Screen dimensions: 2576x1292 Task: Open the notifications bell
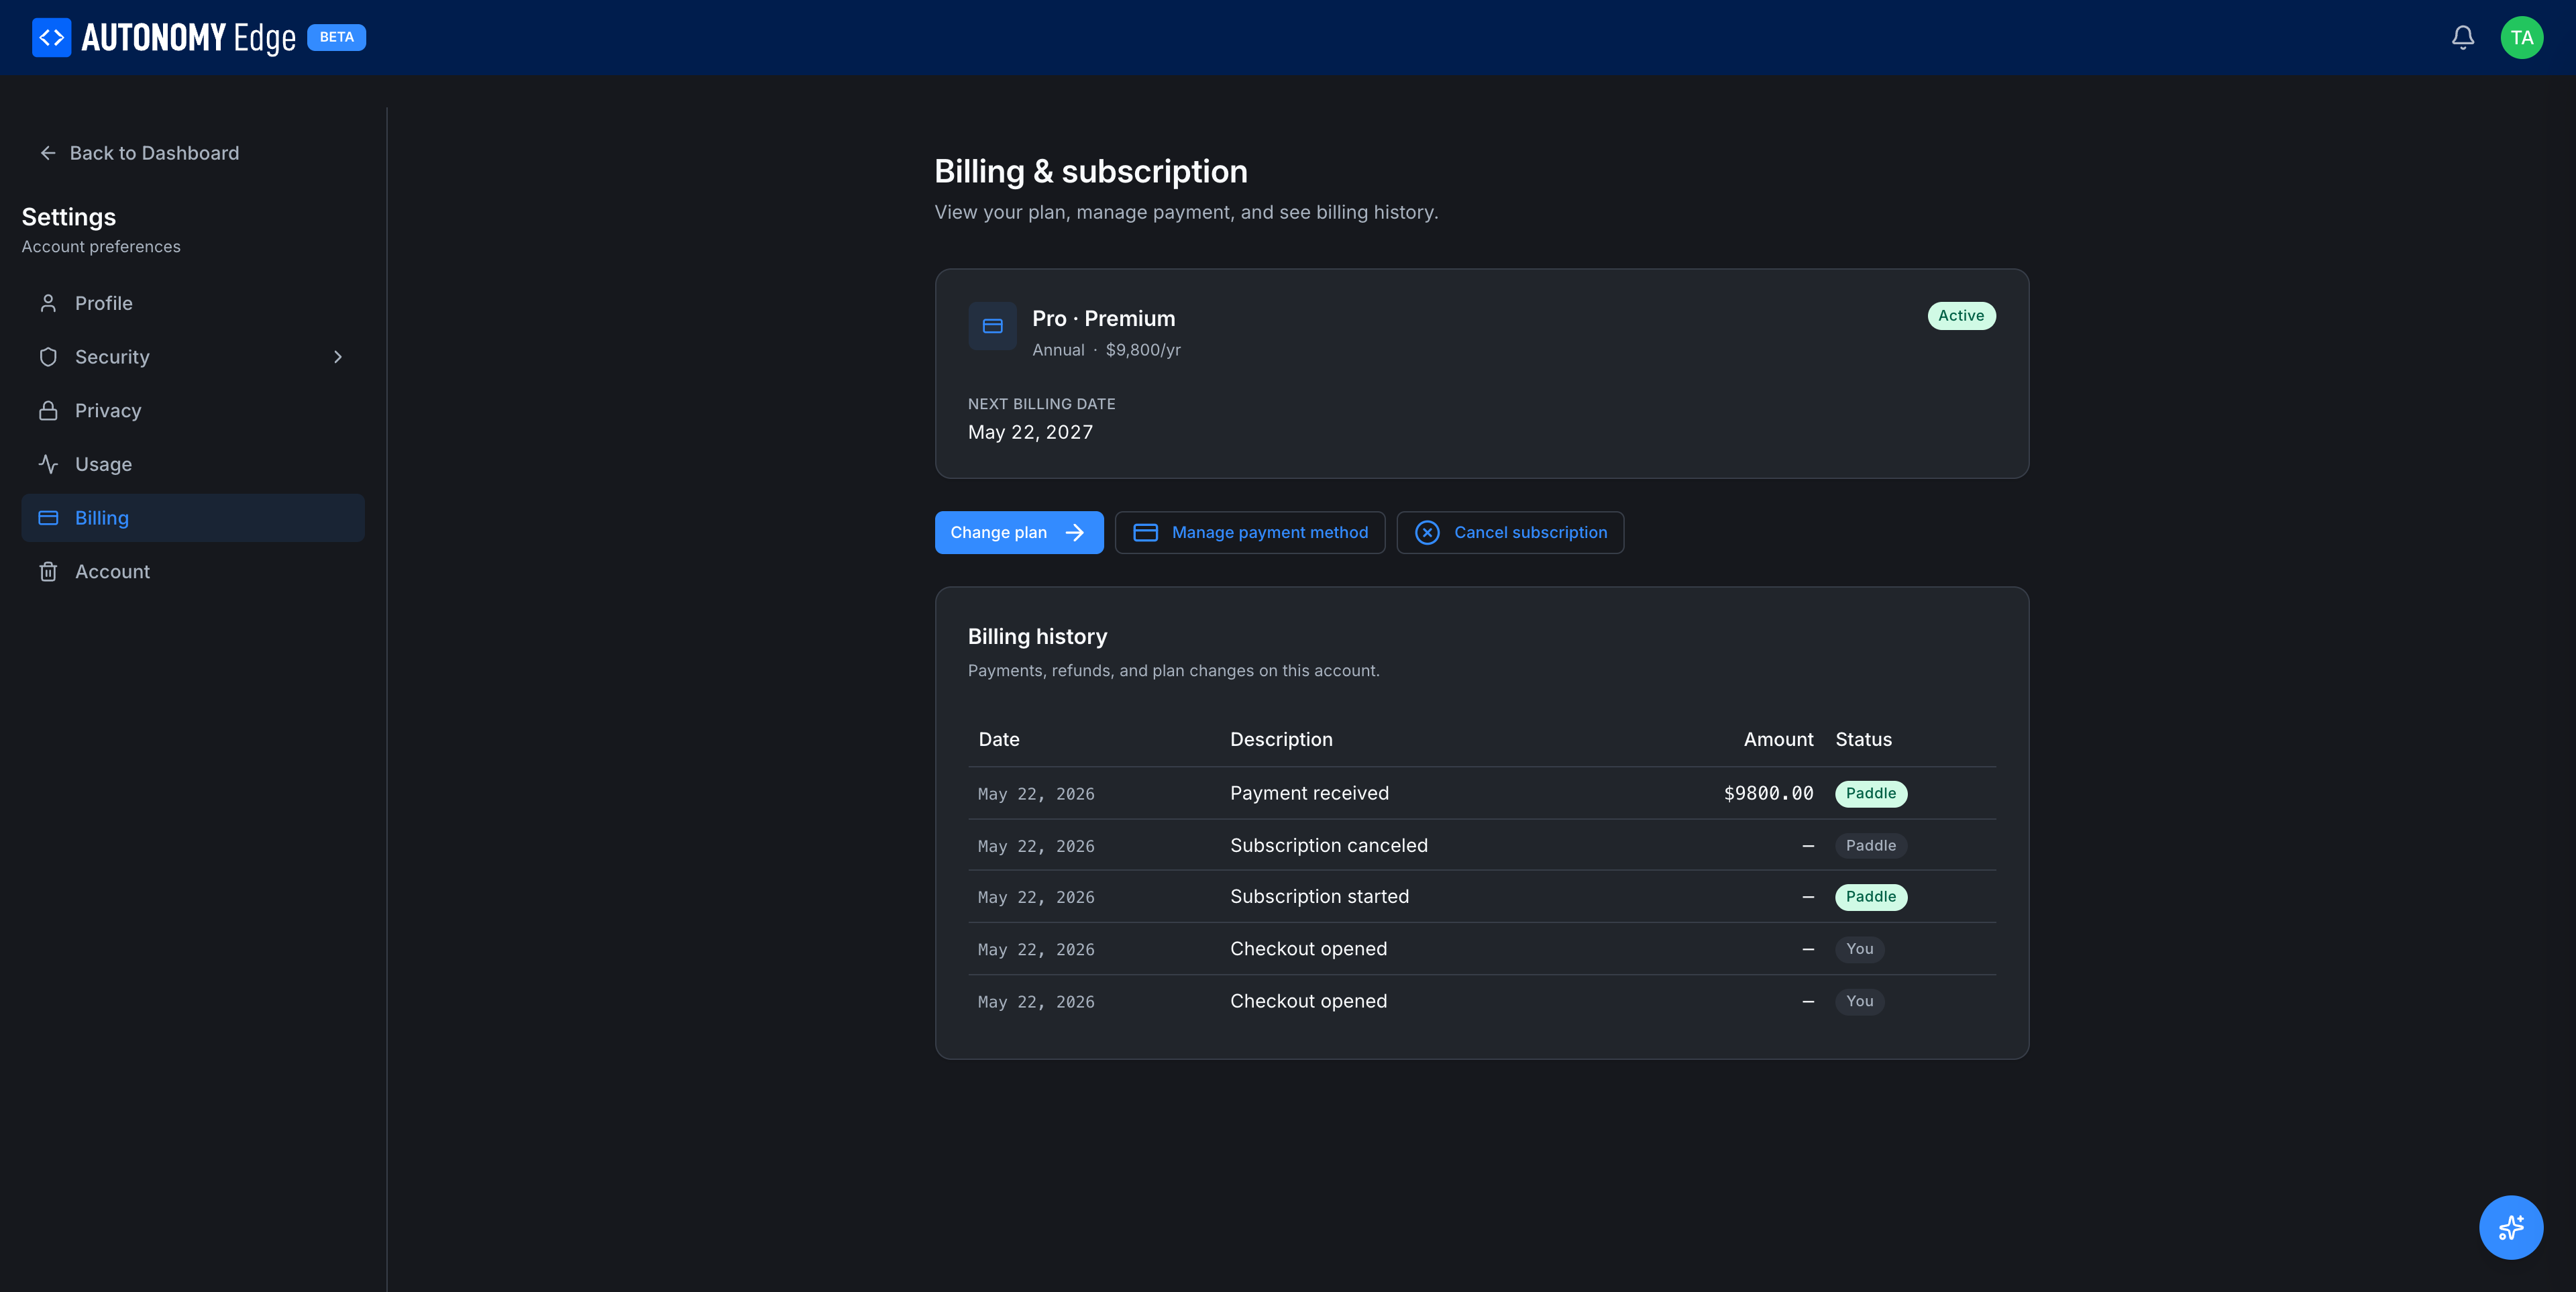2463,37
